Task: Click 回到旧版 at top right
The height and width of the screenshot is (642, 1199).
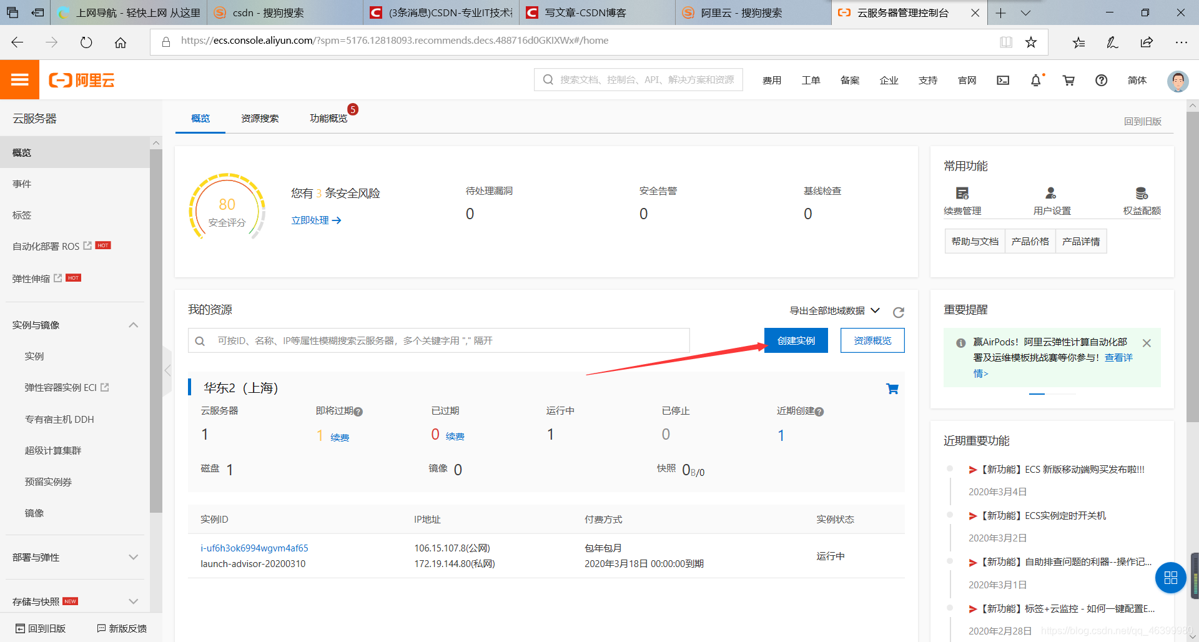Action: [x=1143, y=121]
